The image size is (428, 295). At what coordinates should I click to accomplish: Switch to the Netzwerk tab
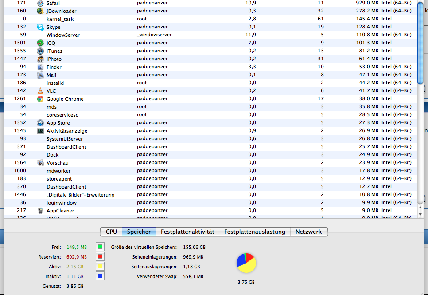[x=309, y=232]
